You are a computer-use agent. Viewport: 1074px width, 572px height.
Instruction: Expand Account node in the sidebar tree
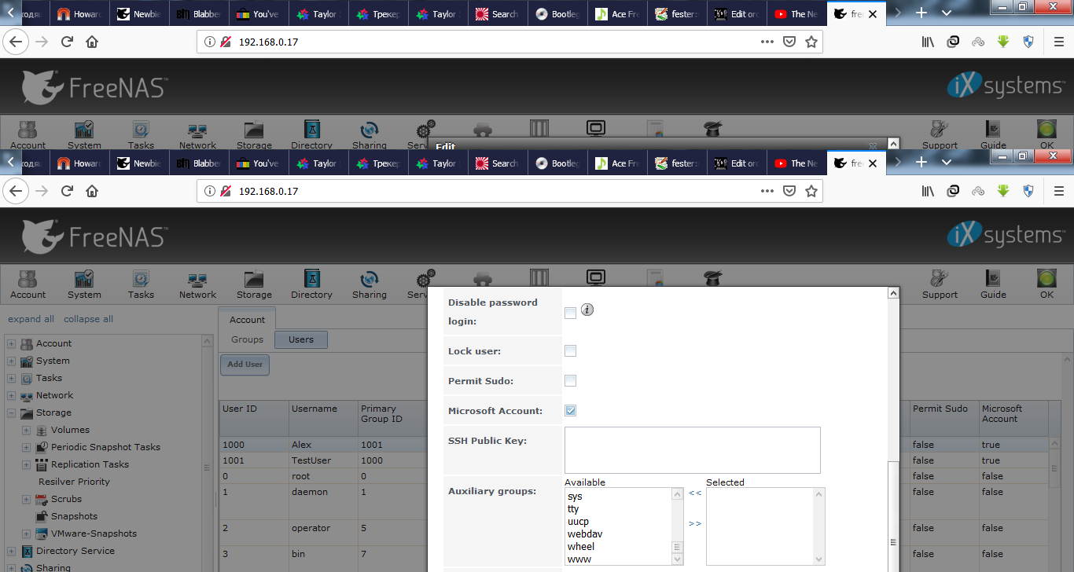(x=11, y=343)
